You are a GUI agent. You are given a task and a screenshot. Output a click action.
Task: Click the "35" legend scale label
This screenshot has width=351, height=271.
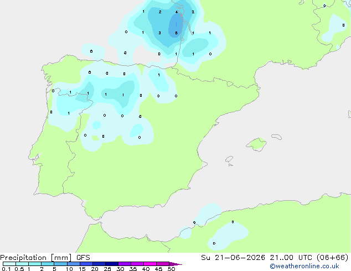coord(133,269)
